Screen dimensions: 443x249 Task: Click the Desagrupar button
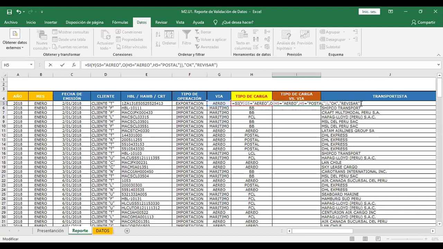[333, 39]
